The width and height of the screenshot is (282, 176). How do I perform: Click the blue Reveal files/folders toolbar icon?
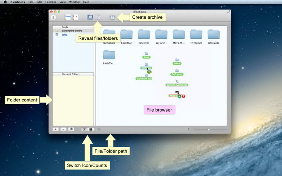(x=90, y=17)
